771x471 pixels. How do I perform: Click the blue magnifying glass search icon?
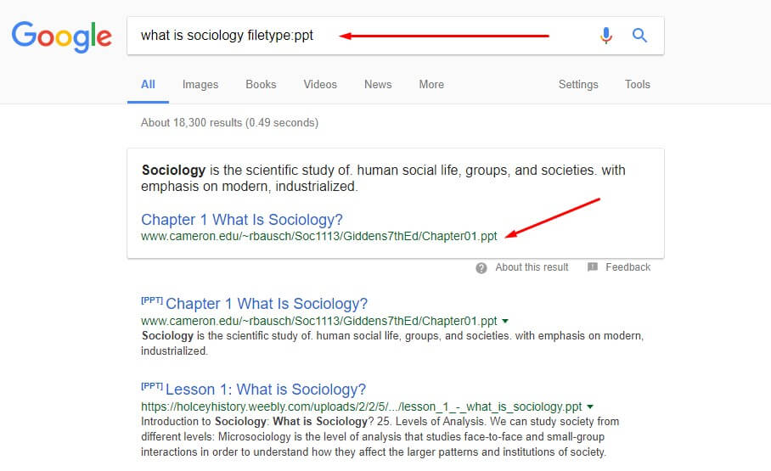(640, 36)
